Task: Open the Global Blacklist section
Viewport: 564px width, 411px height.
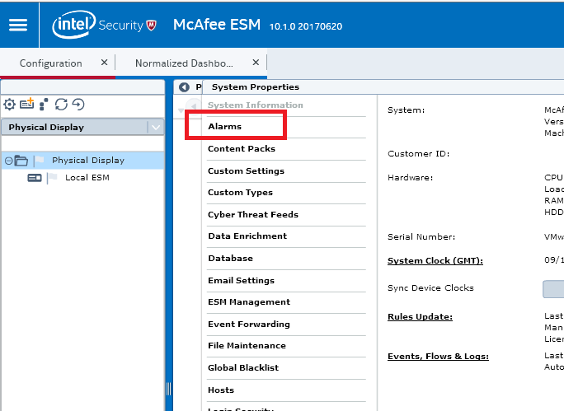Action: pos(243,368)
